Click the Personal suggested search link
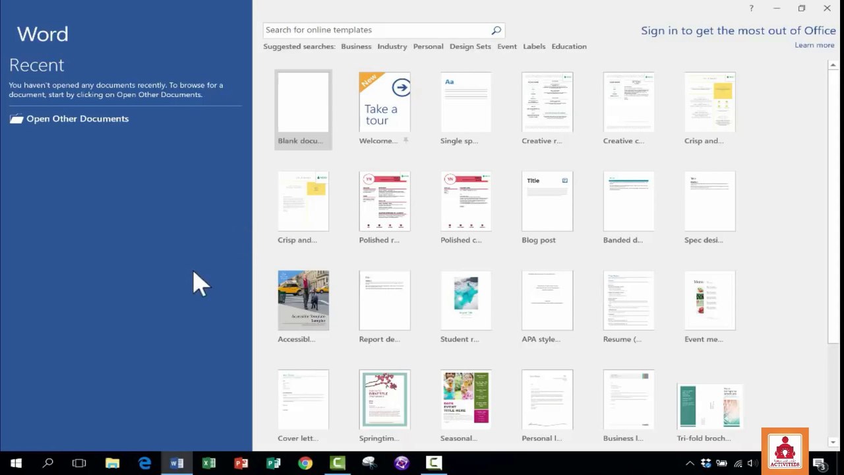The width and height of the screenshot is (844, 475). [428, 46]
